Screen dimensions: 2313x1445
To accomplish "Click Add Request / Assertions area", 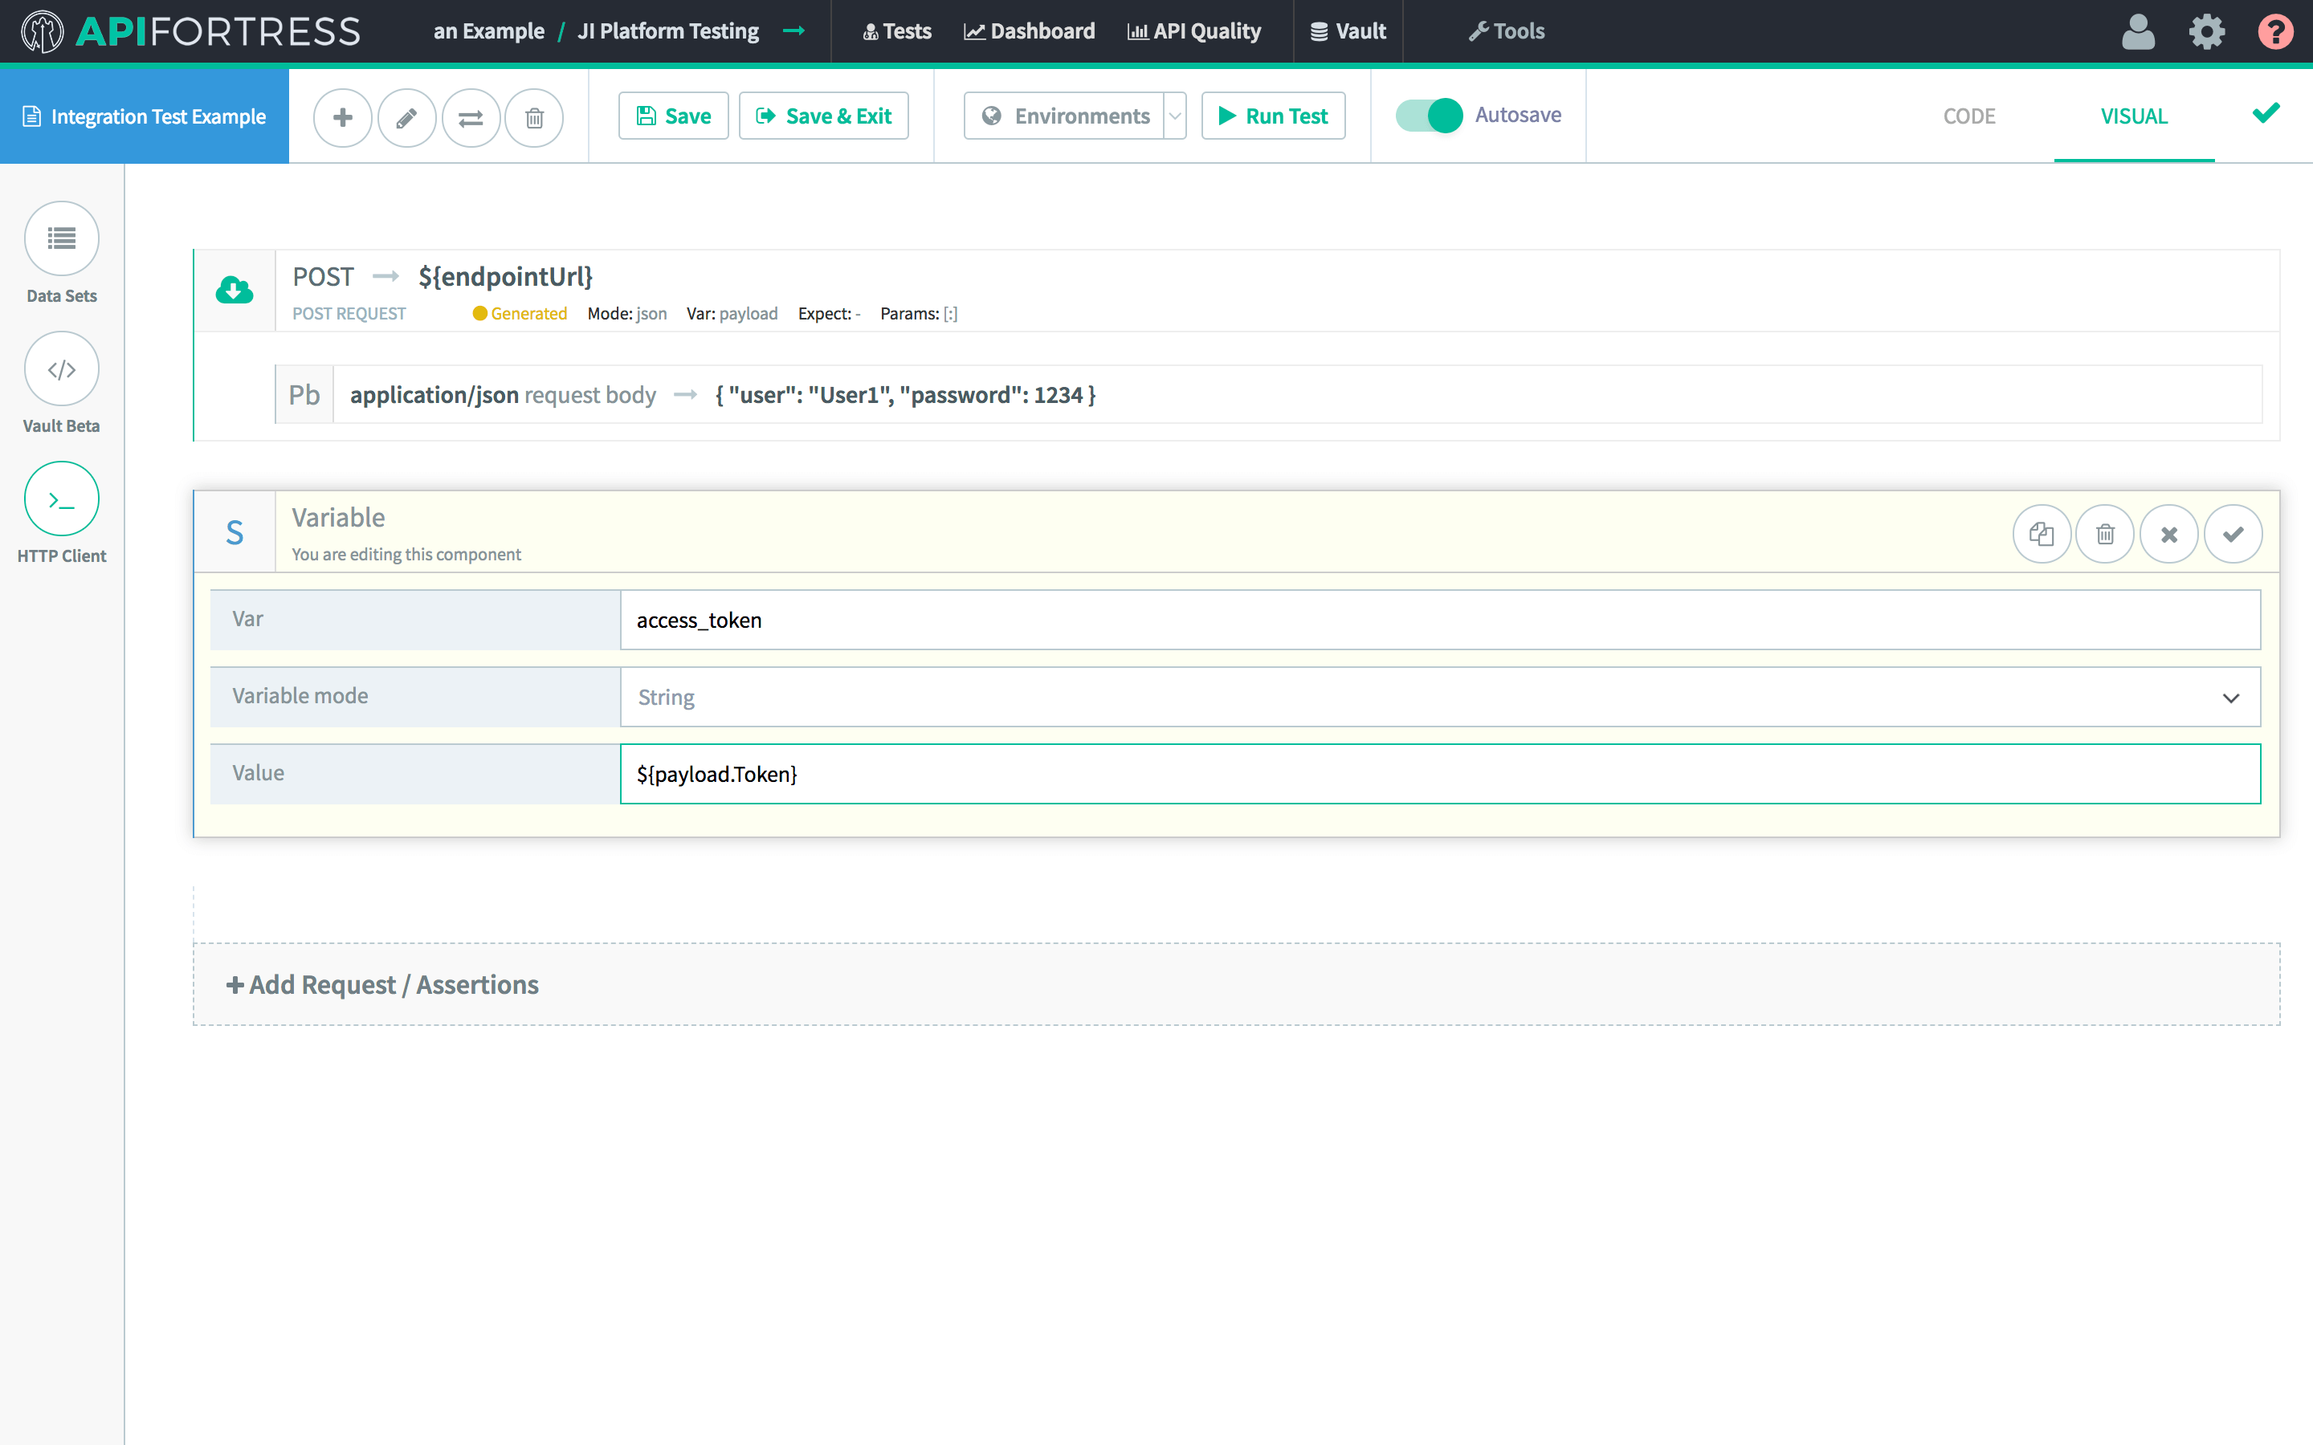I will tap(382, 984).
